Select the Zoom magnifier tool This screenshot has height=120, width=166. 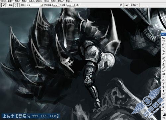[x=163, y=107]
